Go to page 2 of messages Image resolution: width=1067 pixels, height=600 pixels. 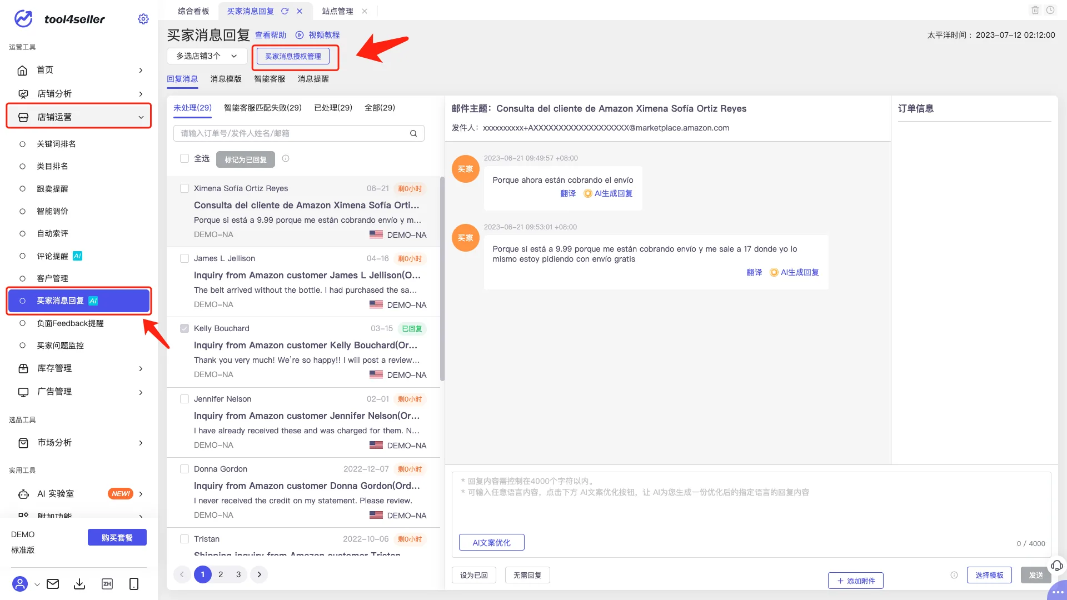(221, 574)
